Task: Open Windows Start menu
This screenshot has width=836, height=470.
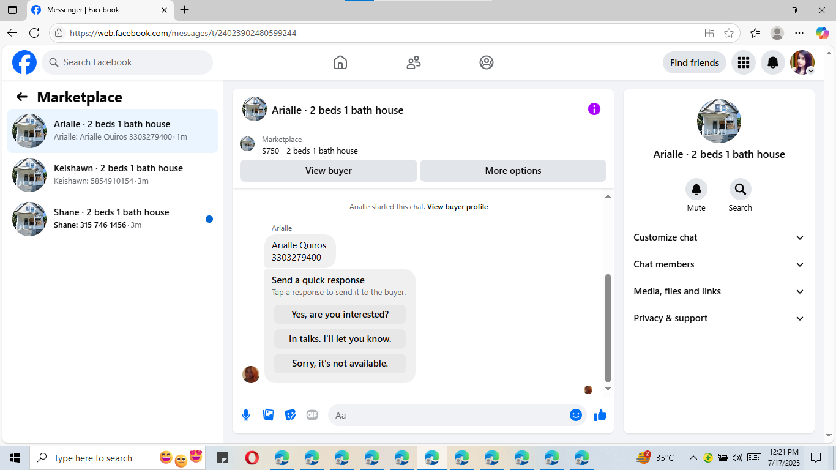Action: [x=15, y=458]
